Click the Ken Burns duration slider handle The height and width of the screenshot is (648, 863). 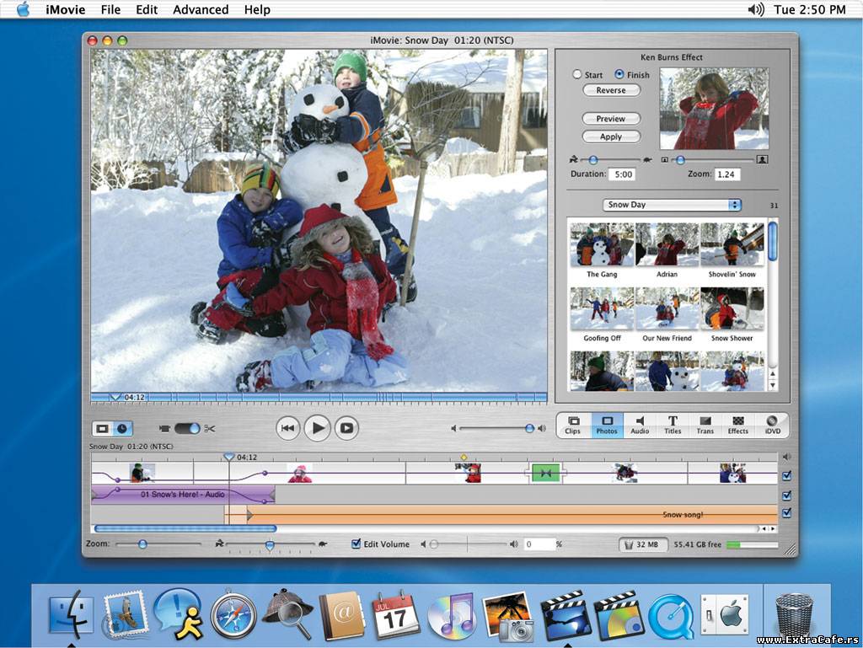click(592, 160)
